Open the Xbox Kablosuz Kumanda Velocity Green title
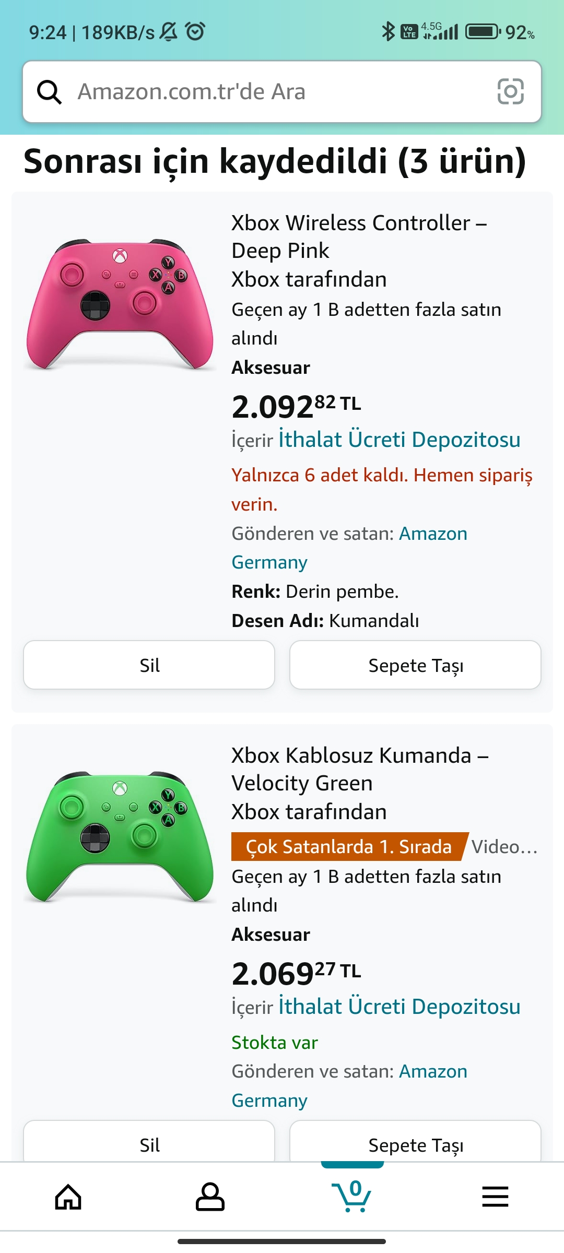 [x=359, y=769]
